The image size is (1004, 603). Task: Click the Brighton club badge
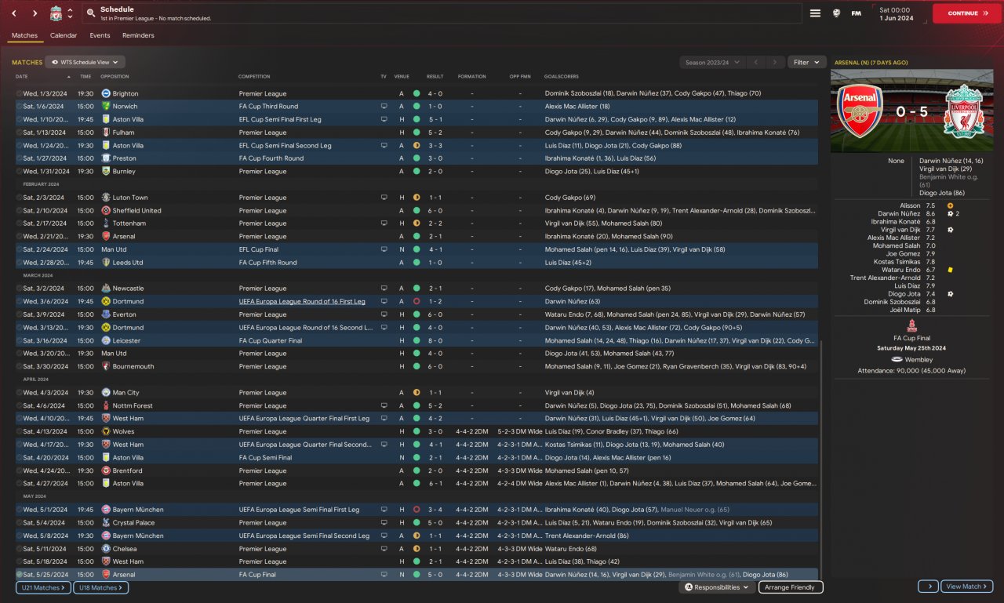106,93
